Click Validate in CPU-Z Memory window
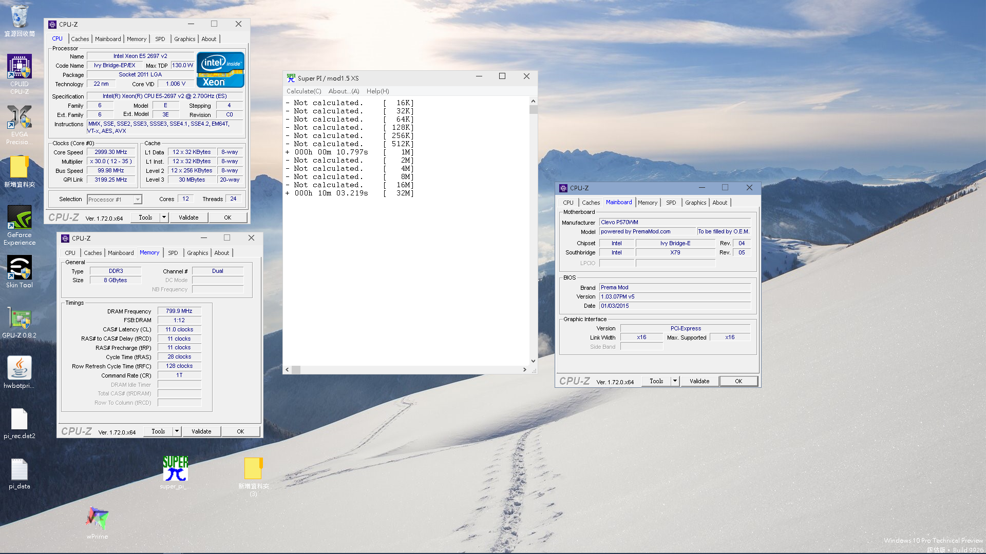 (x=201, y=431)
